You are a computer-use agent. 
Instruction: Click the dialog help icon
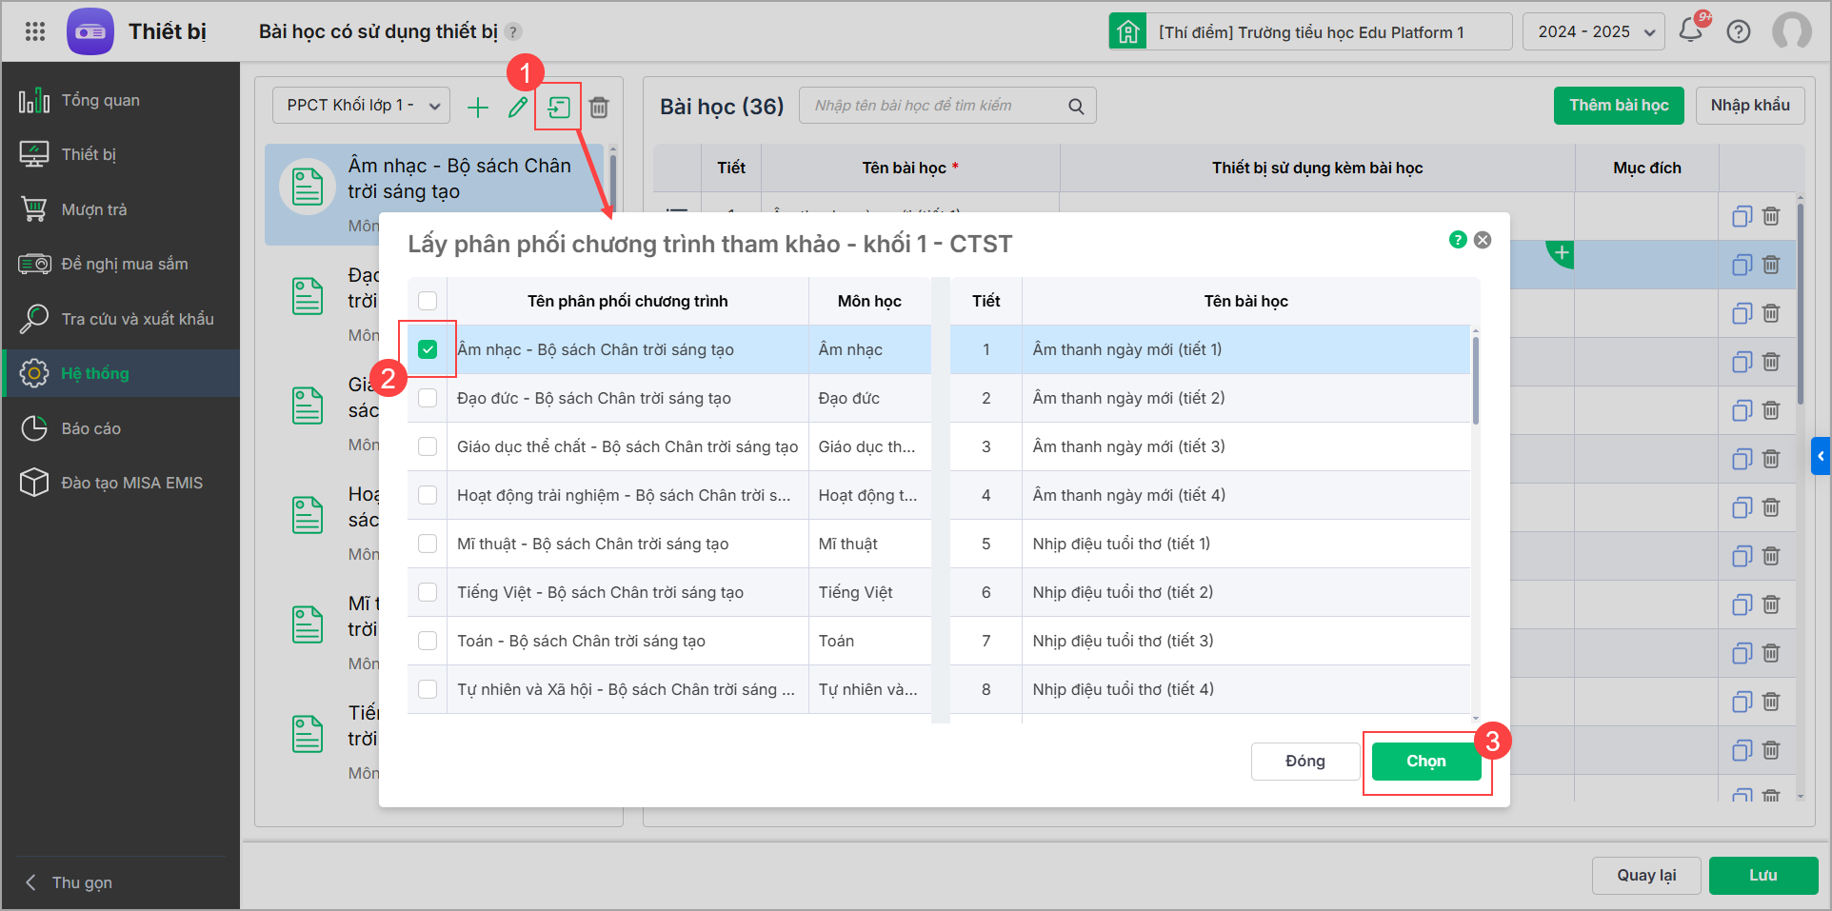click(1458, 240)
